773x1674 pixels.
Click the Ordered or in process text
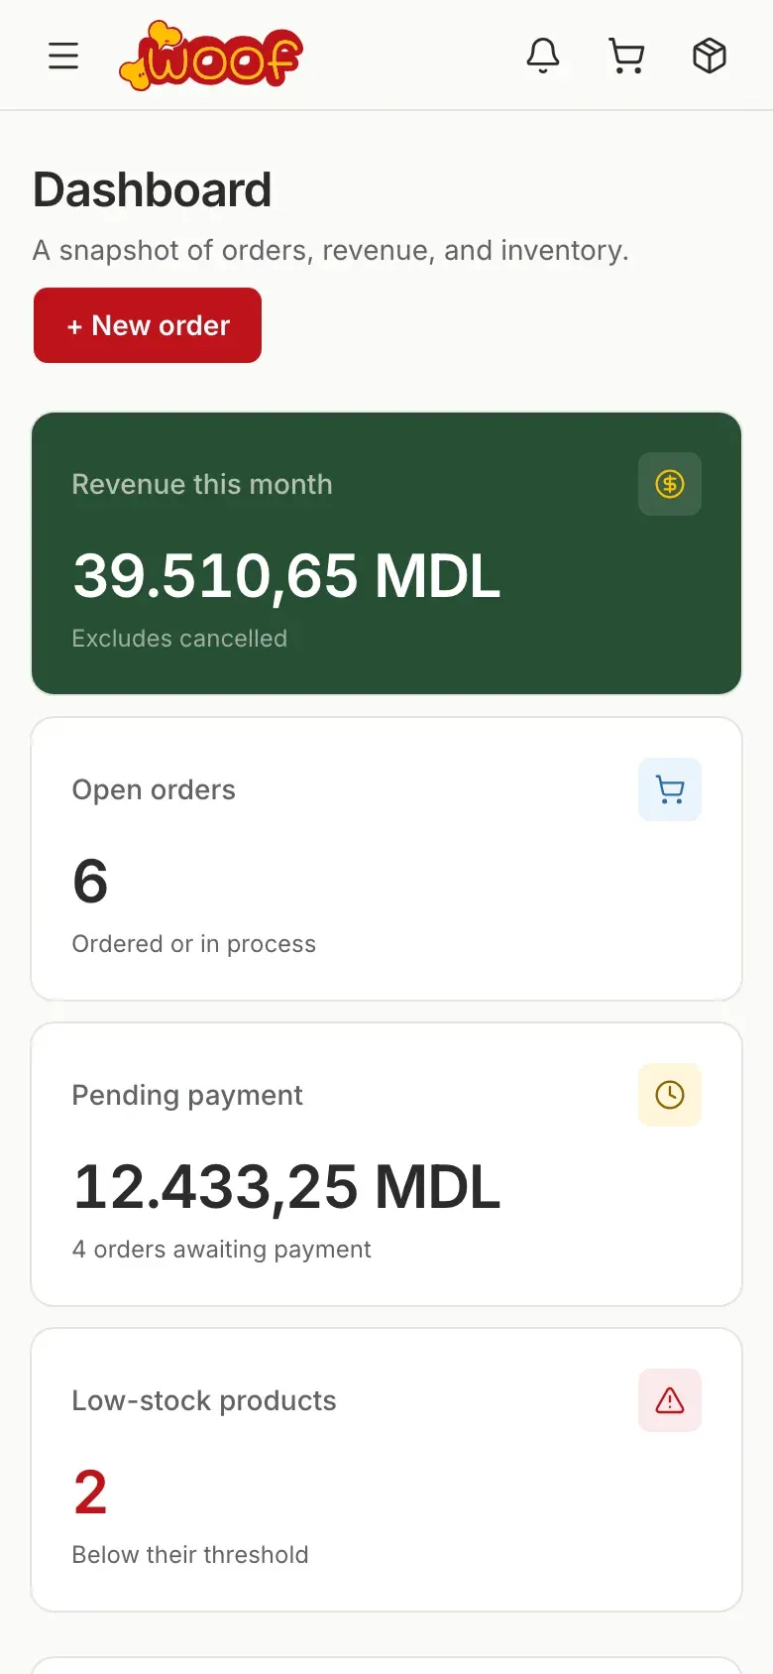coord(194,944)
